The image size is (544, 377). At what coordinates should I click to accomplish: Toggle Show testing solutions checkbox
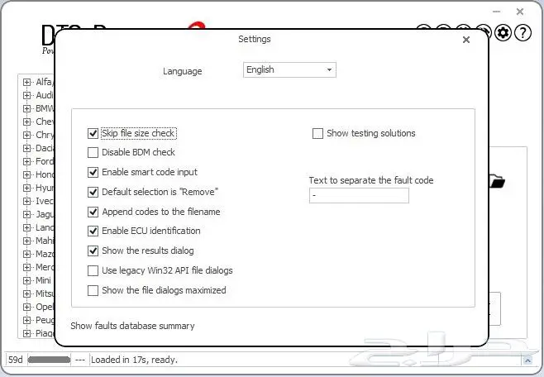tap(317, 133)
